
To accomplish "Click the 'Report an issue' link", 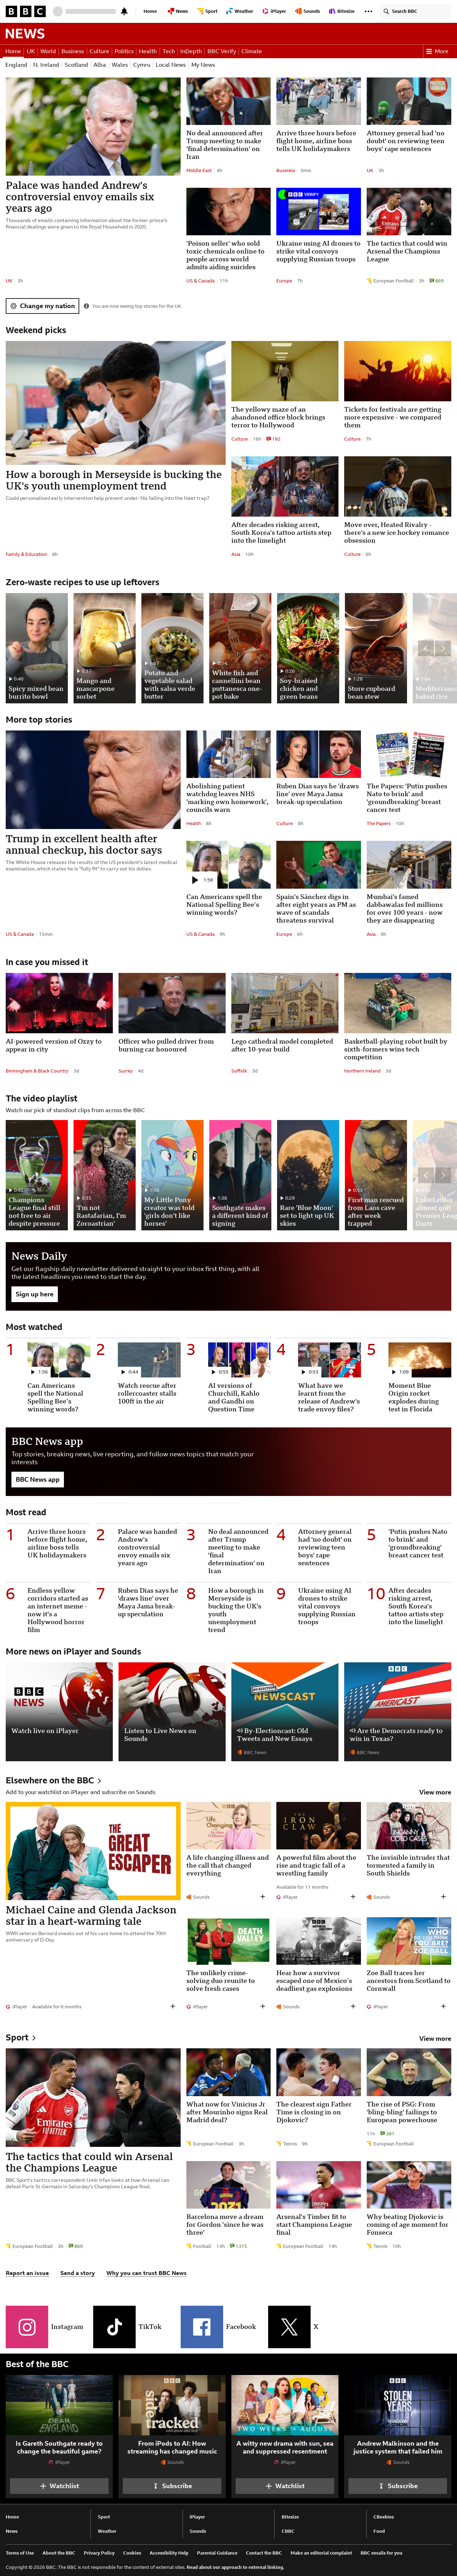I will click(x=27, y=2273).
